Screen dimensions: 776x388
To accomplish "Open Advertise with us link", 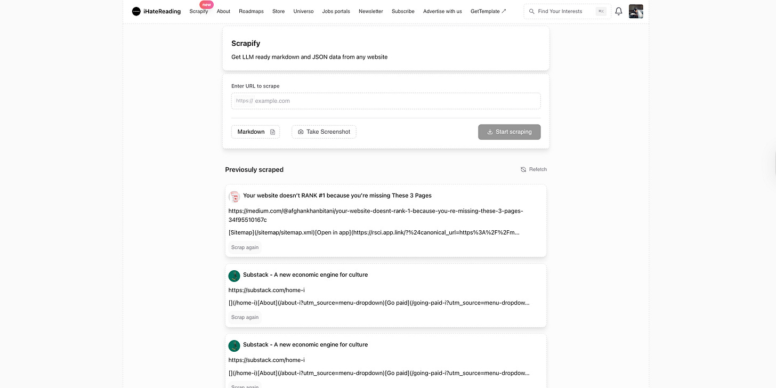I will [442, 11].
